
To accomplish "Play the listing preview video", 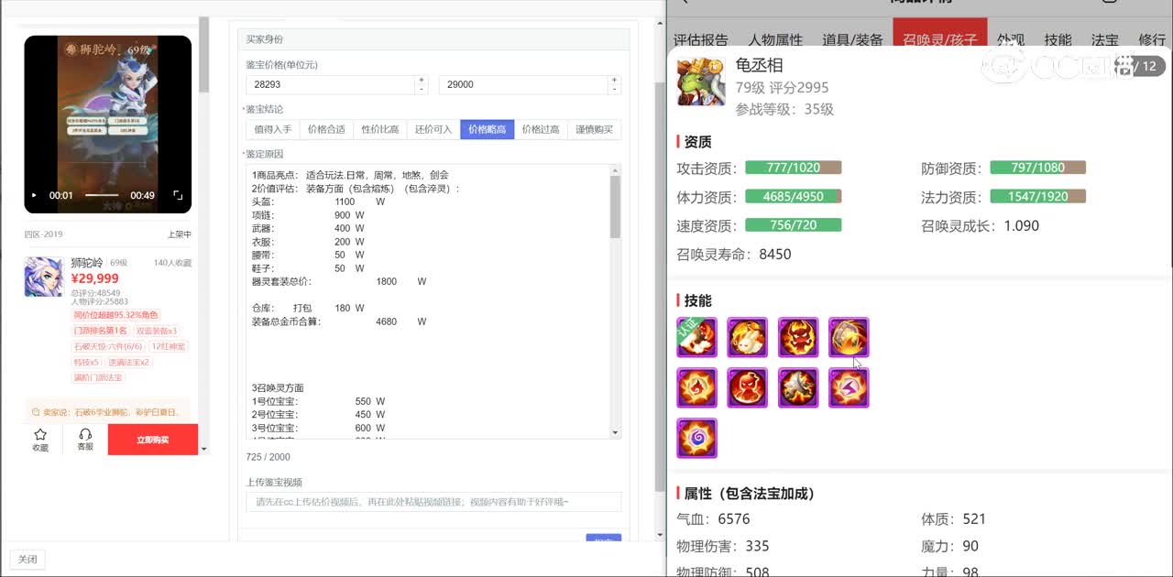I will (35, 195).
